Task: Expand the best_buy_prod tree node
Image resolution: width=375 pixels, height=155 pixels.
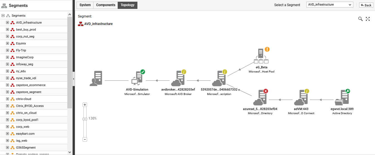Action: pyautogui.click(x=8, y=29)
